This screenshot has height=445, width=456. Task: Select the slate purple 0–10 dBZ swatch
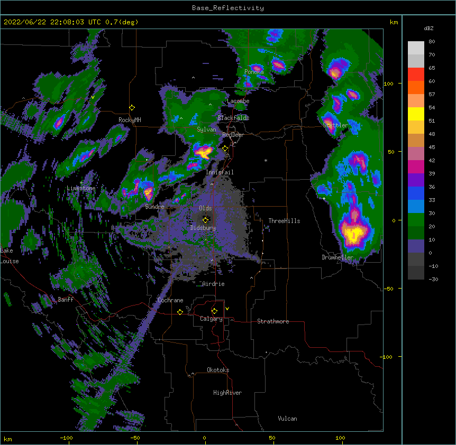[x=416, y=246]
